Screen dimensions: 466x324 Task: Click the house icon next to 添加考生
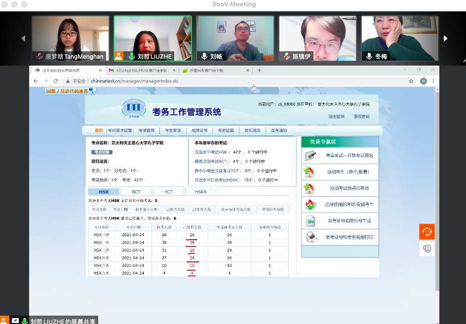309,172
